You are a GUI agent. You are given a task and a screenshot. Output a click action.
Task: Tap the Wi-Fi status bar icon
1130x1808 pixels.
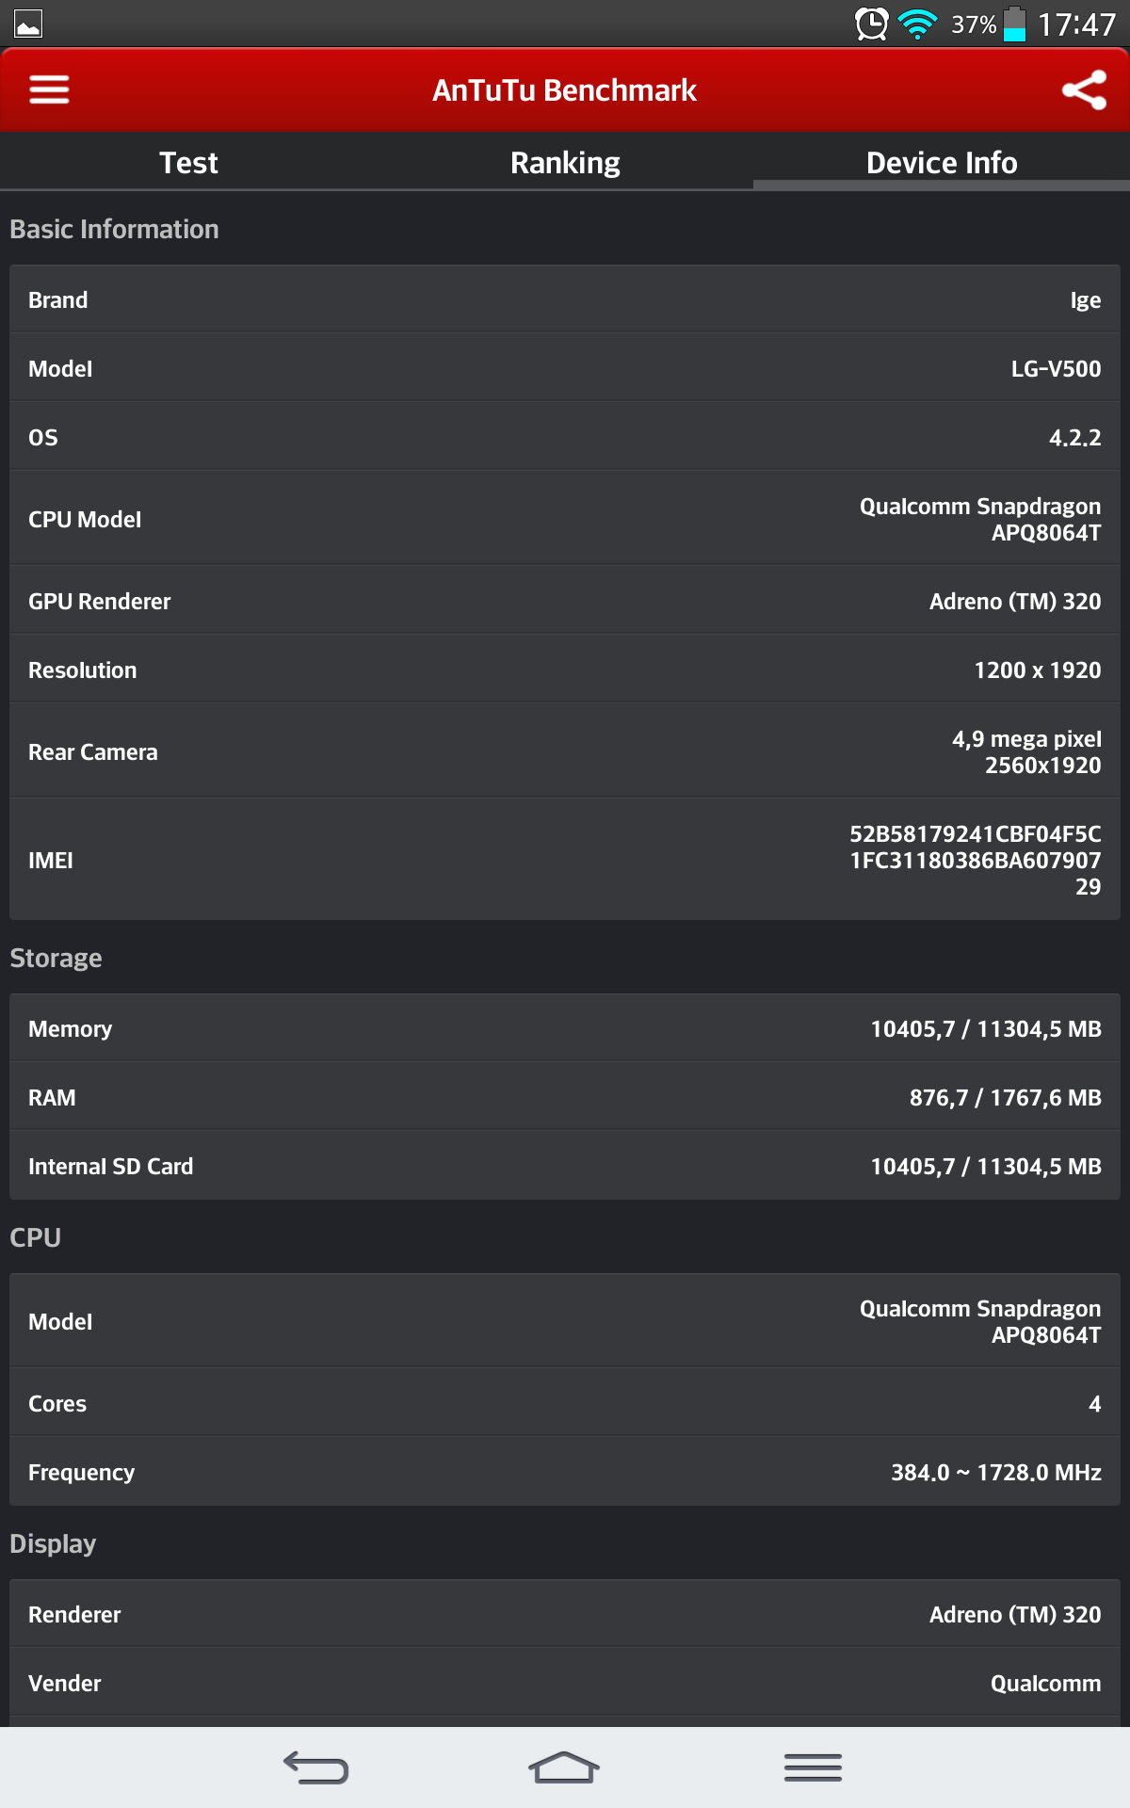pyautogui.click(x=917, y=24)
